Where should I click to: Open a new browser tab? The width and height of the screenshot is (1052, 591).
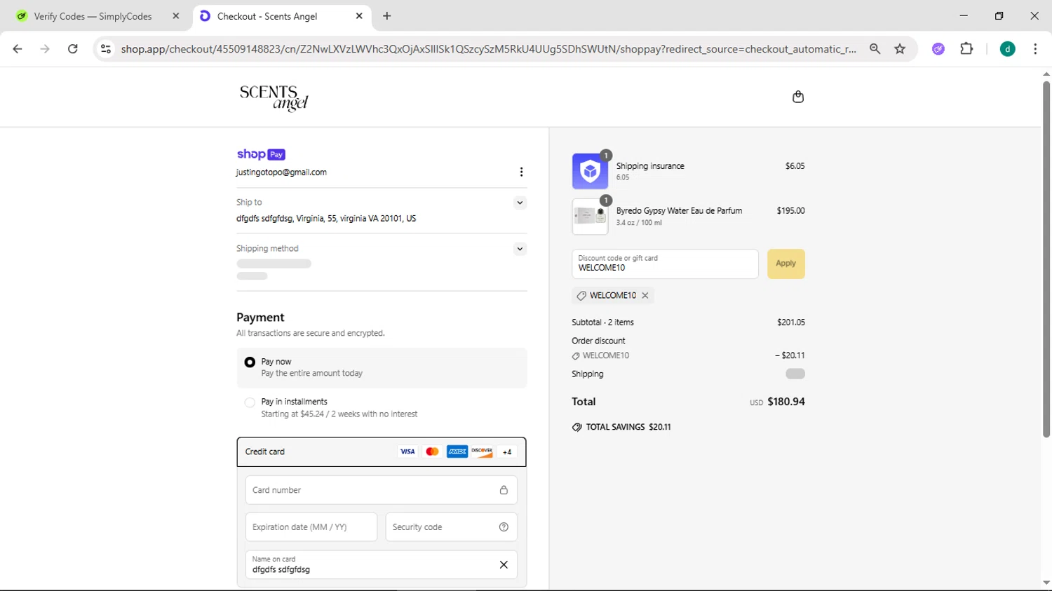click(387, 16)
